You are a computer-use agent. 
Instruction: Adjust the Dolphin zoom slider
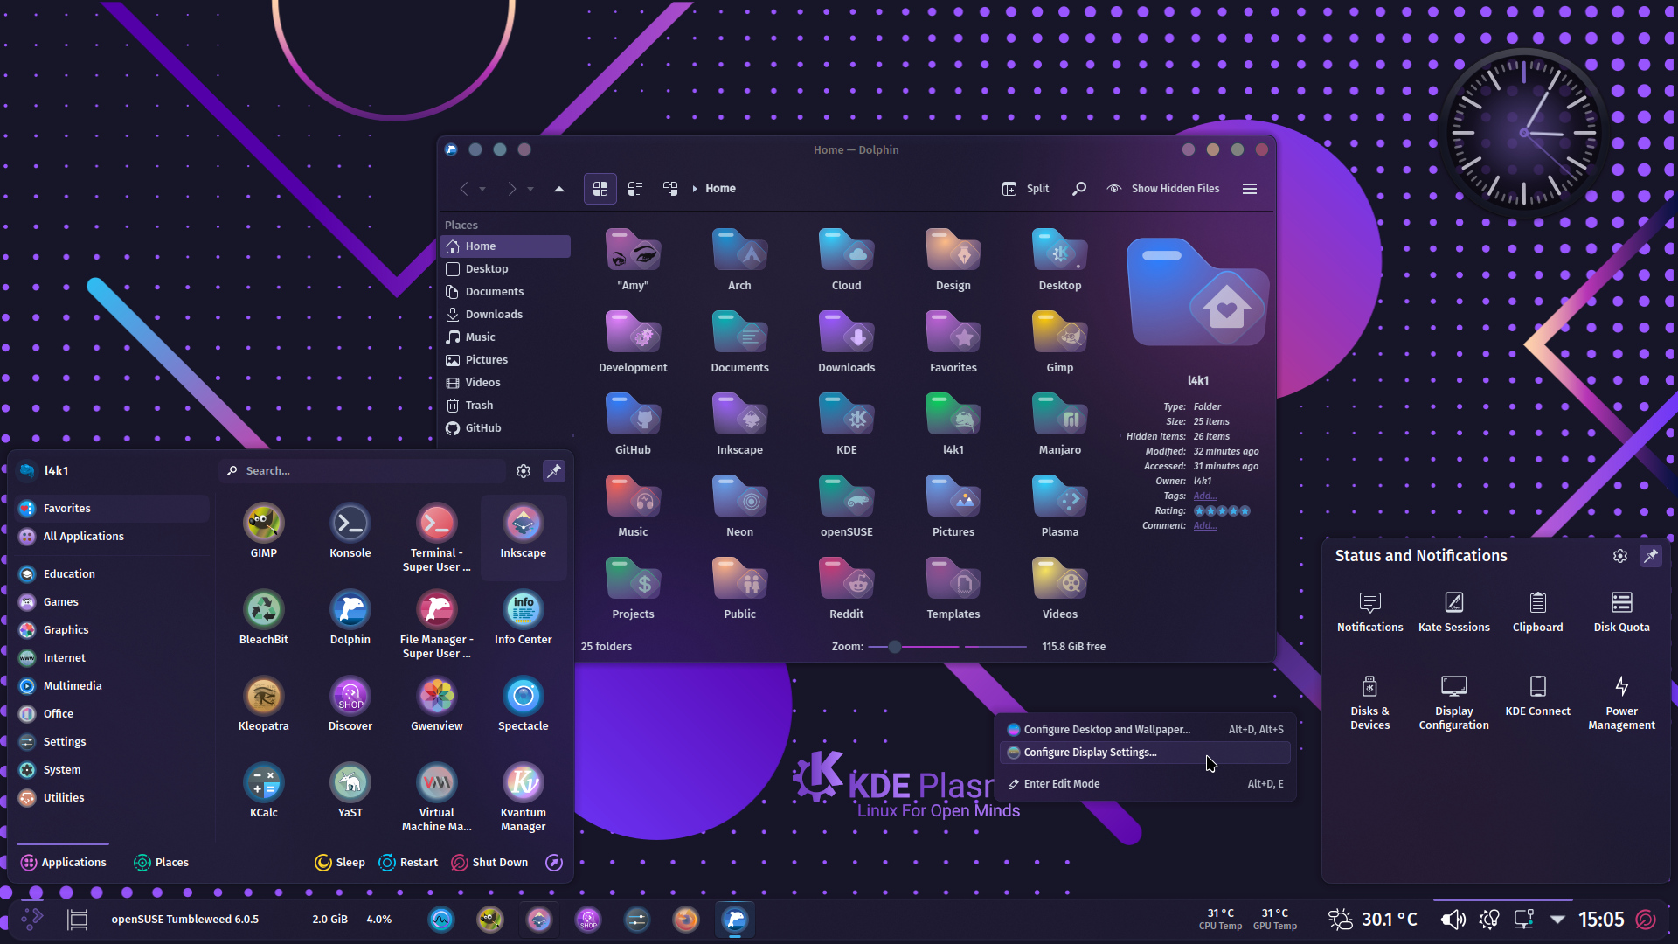click(947, 647)
